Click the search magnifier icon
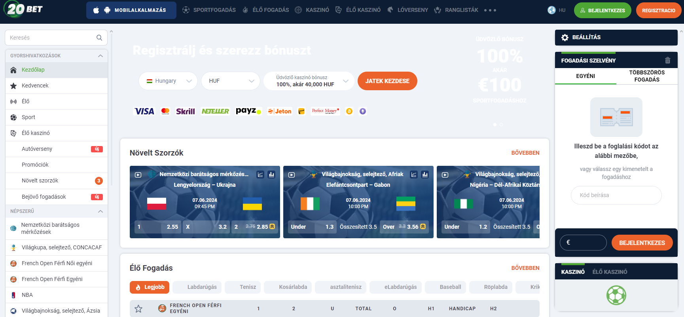 pos(99,38)
